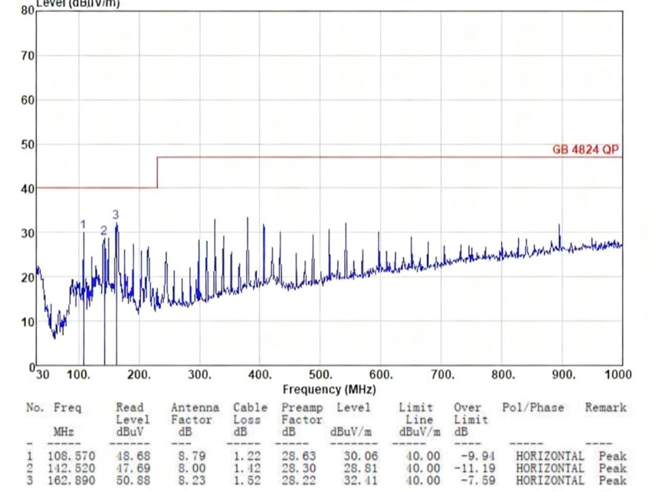The image size is (656, 492).
Task: Select the 28.81 level value
Action: pos(361,468)
